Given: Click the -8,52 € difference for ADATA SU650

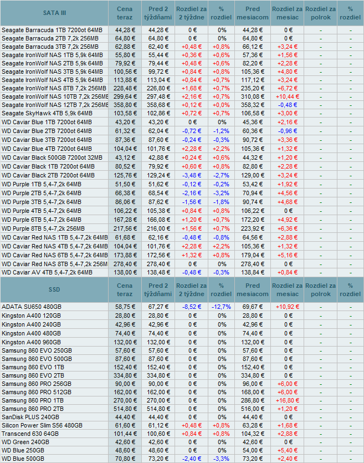Looking at the screenshot, I should pos(192,307).
